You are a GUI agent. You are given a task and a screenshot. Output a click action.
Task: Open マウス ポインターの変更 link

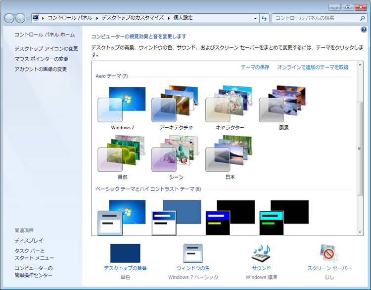(x=42, y=59)
